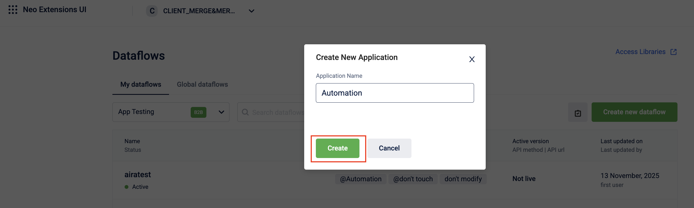Click the green Create button
The image size is (694, 208).
click(x=338, y=148)
